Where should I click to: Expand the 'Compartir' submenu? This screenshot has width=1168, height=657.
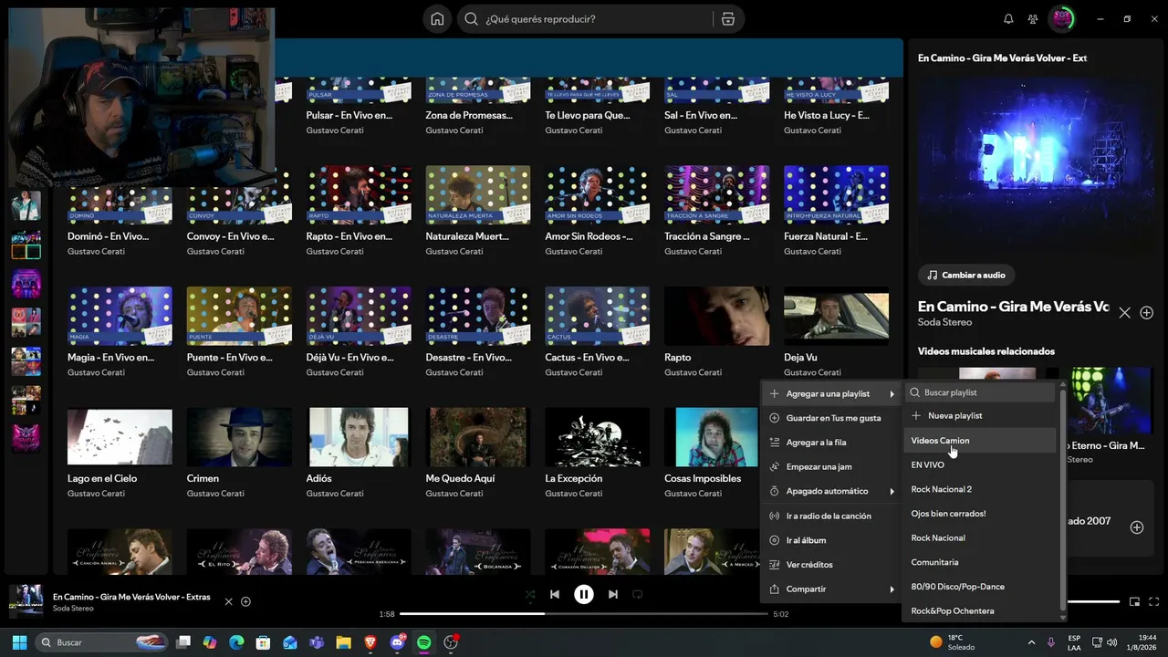point(831,589)
